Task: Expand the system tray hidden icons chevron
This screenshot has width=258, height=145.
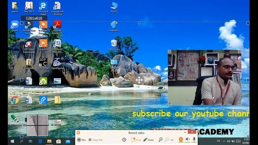Action: point(224,141)
